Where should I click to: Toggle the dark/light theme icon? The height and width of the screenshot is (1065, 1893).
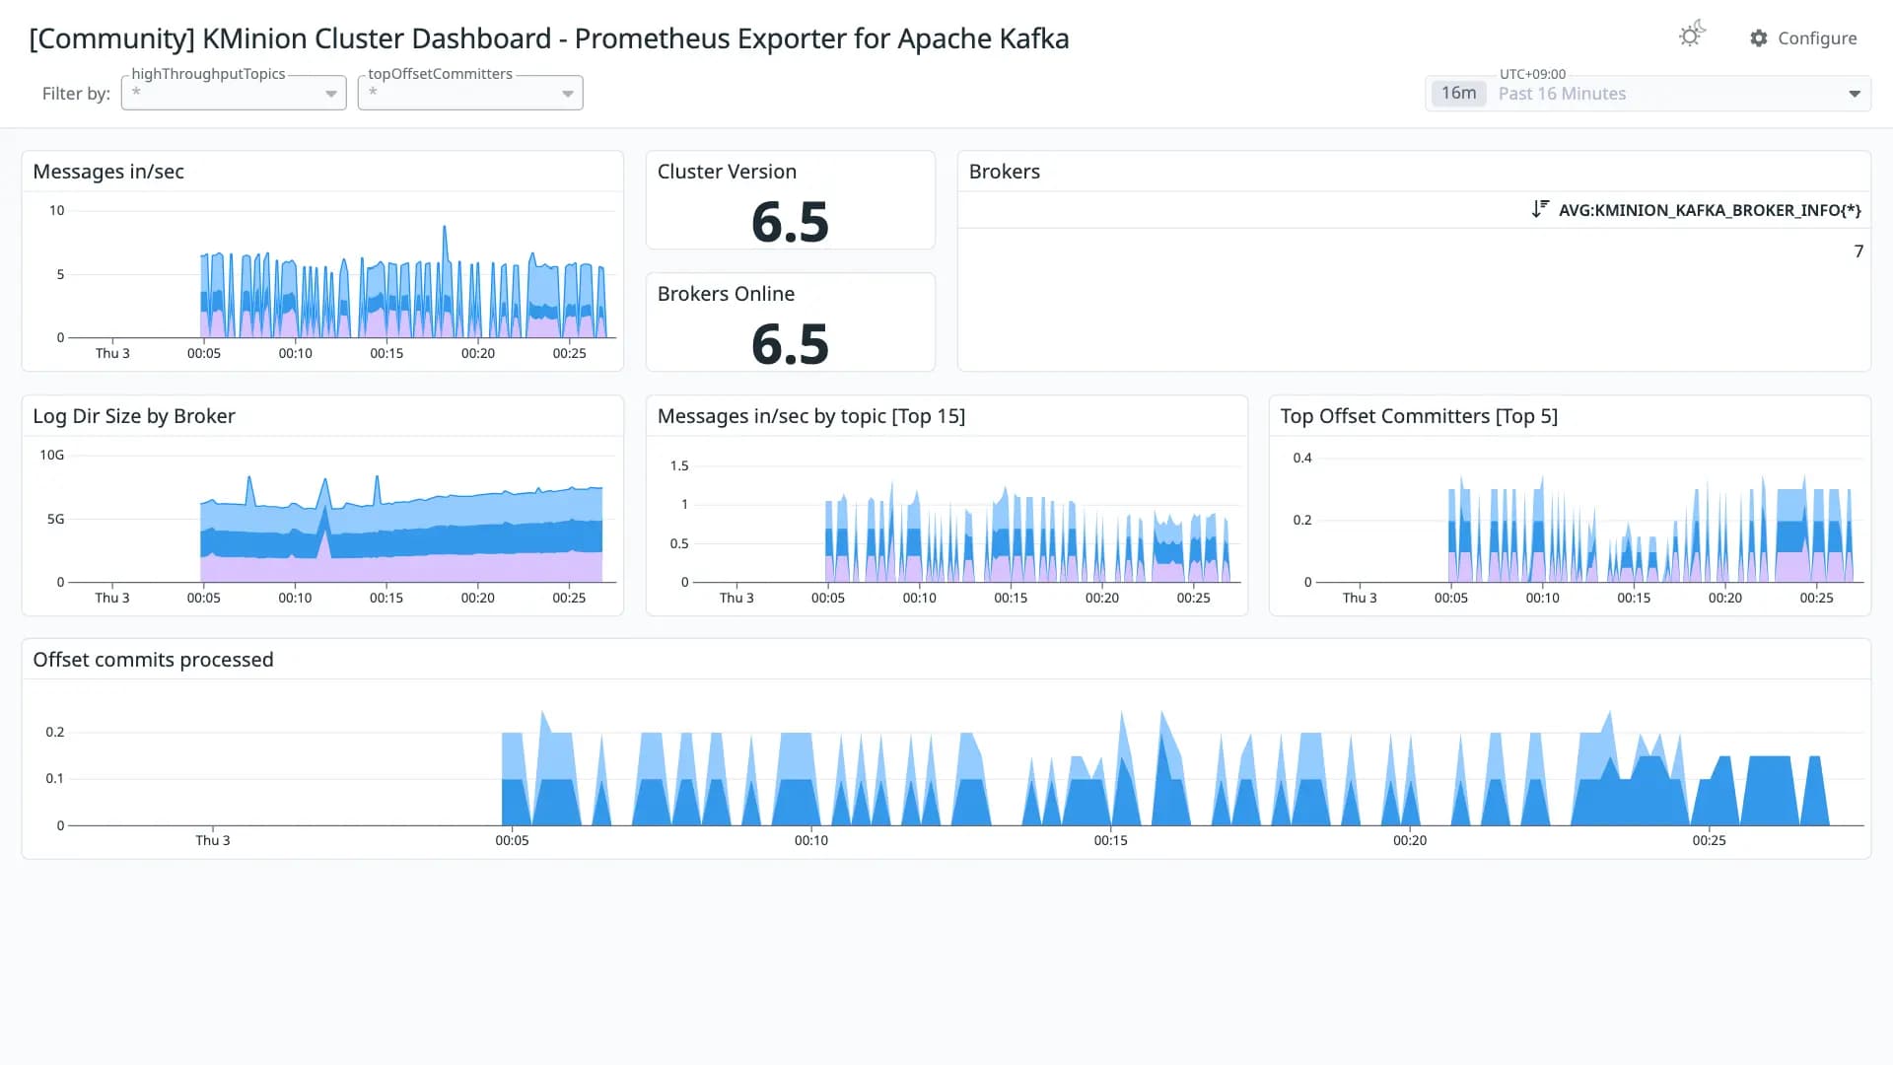coord(1692,35)
